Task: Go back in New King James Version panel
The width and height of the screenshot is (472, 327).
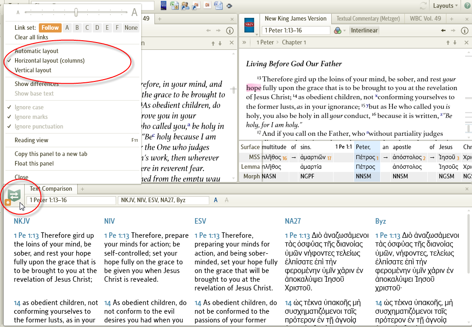Action: pyautogui.click(x=443, y=31)
